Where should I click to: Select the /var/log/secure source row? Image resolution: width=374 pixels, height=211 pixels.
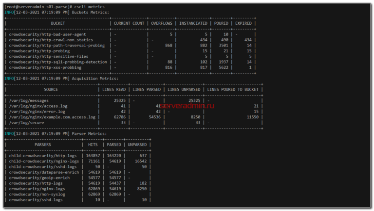coord(25,122)
